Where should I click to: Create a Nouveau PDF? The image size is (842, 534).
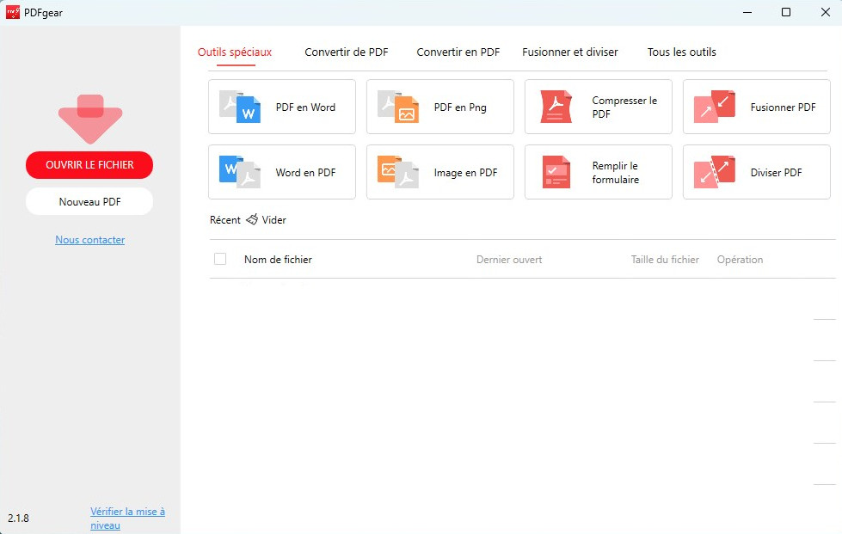point(89,201)
